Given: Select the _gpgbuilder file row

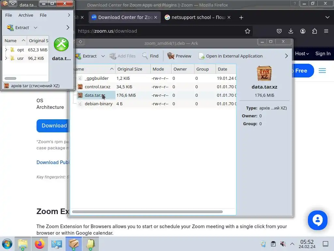Looking at the screenshot, I should pyautogui.click(x=154, y=78).
